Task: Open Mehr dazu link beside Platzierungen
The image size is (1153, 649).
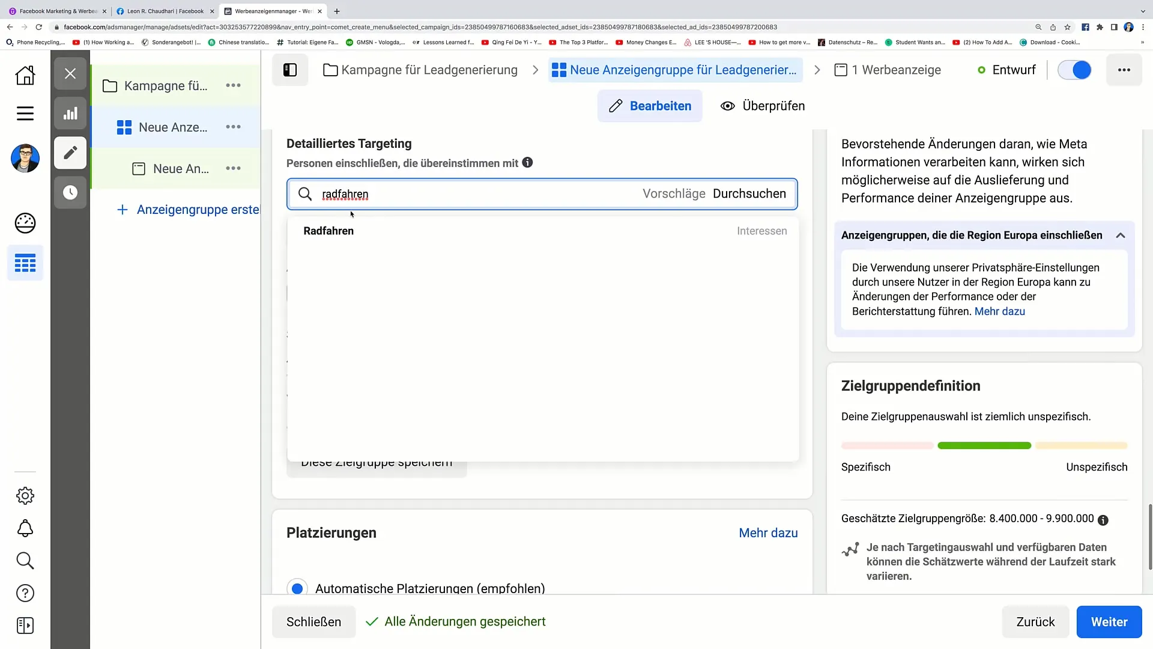Action: click(x=768, y=533)
